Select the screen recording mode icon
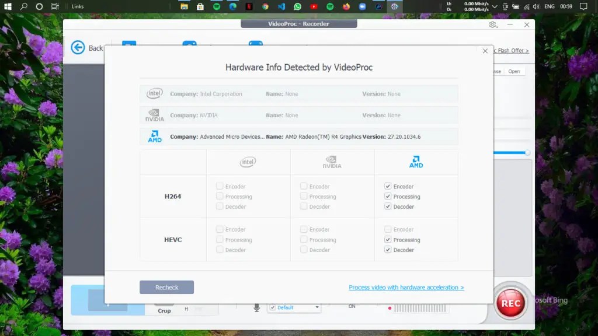Viewport: 598px width, 336px height. 129,44
